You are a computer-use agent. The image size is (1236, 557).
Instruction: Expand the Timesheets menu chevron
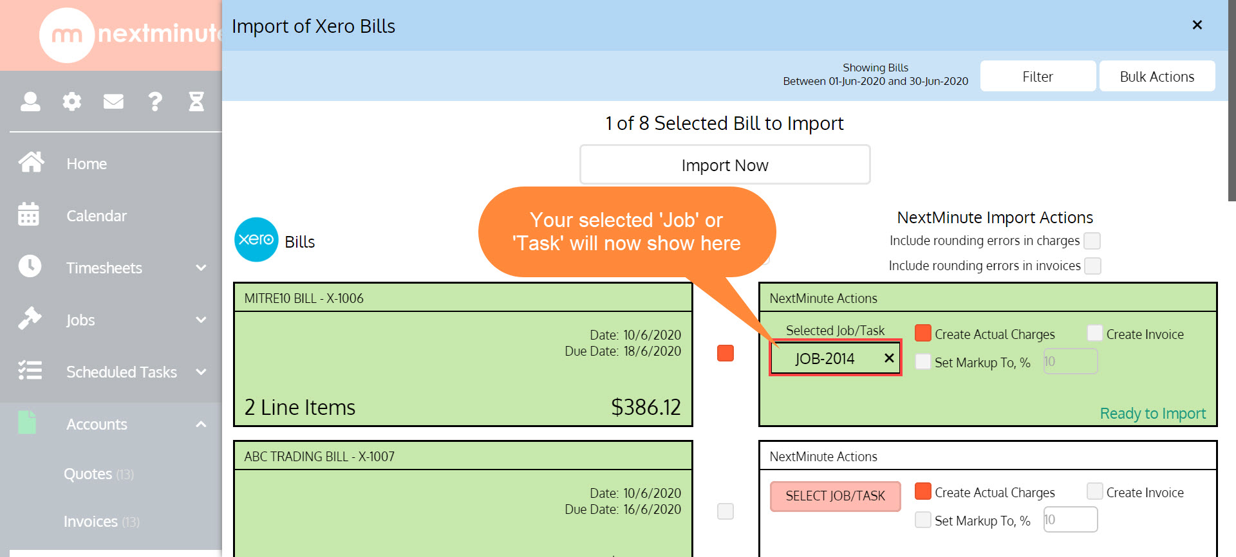[x=201, y=268]
